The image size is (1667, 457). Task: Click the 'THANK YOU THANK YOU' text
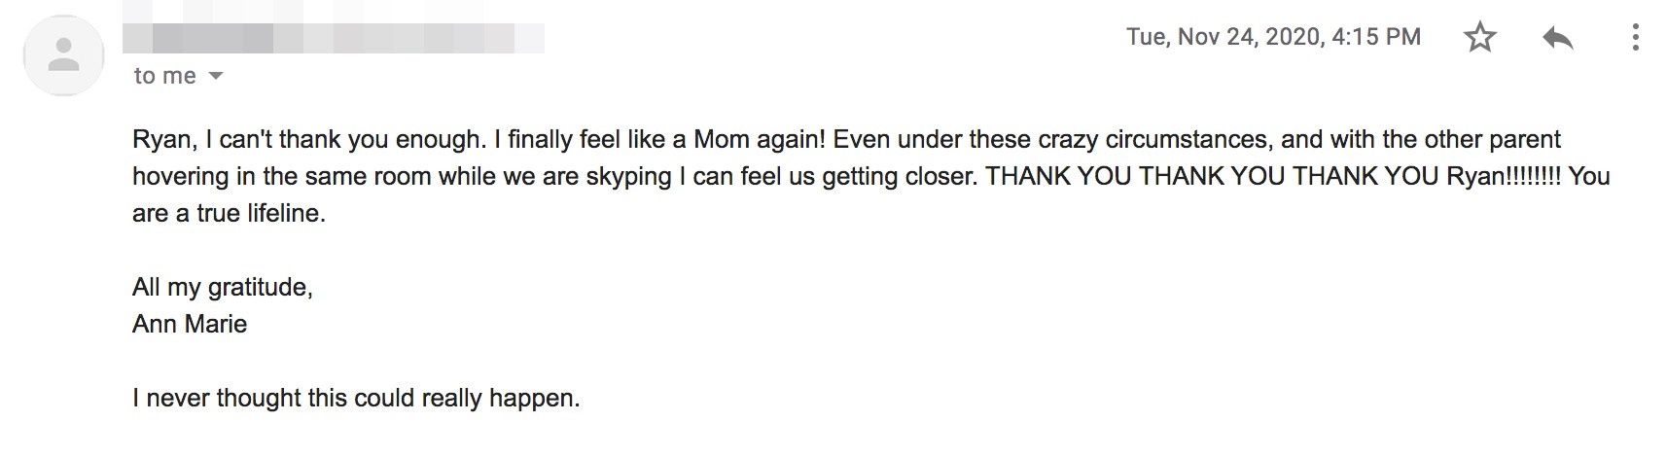[1136, 177]
